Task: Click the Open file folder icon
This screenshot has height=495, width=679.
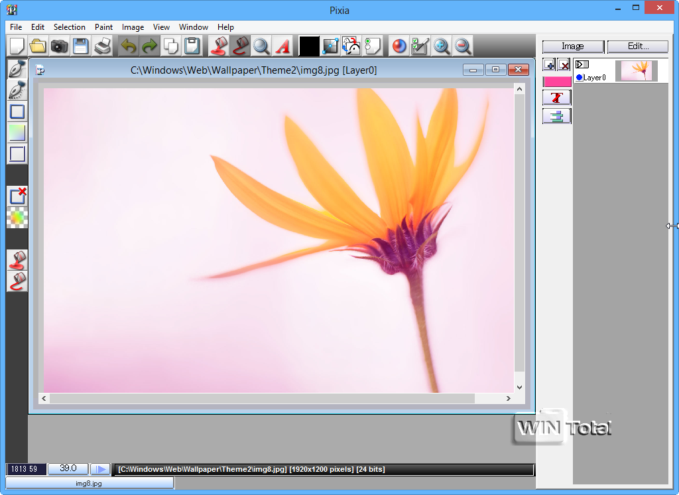Action: [x=38, y=46]
